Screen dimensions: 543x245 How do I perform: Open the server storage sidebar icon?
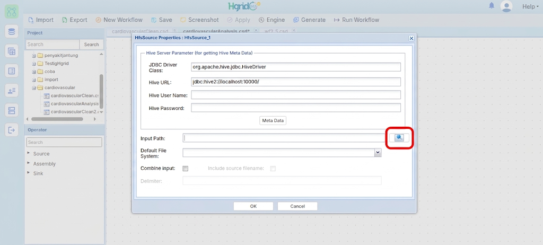12,110
